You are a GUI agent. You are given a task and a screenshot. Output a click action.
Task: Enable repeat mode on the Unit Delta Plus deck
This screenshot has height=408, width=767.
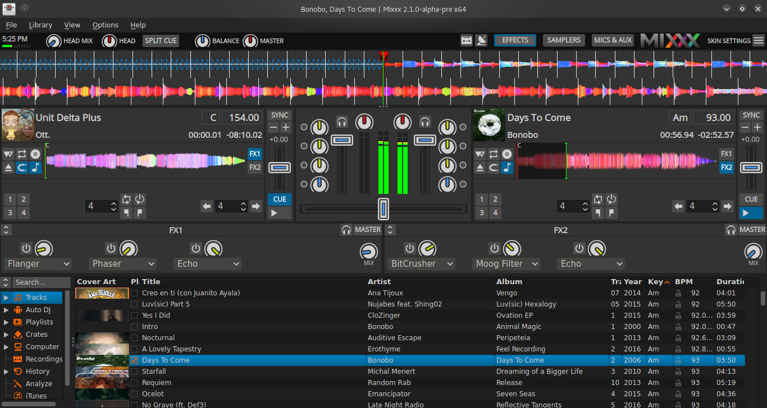click(22, 154)
